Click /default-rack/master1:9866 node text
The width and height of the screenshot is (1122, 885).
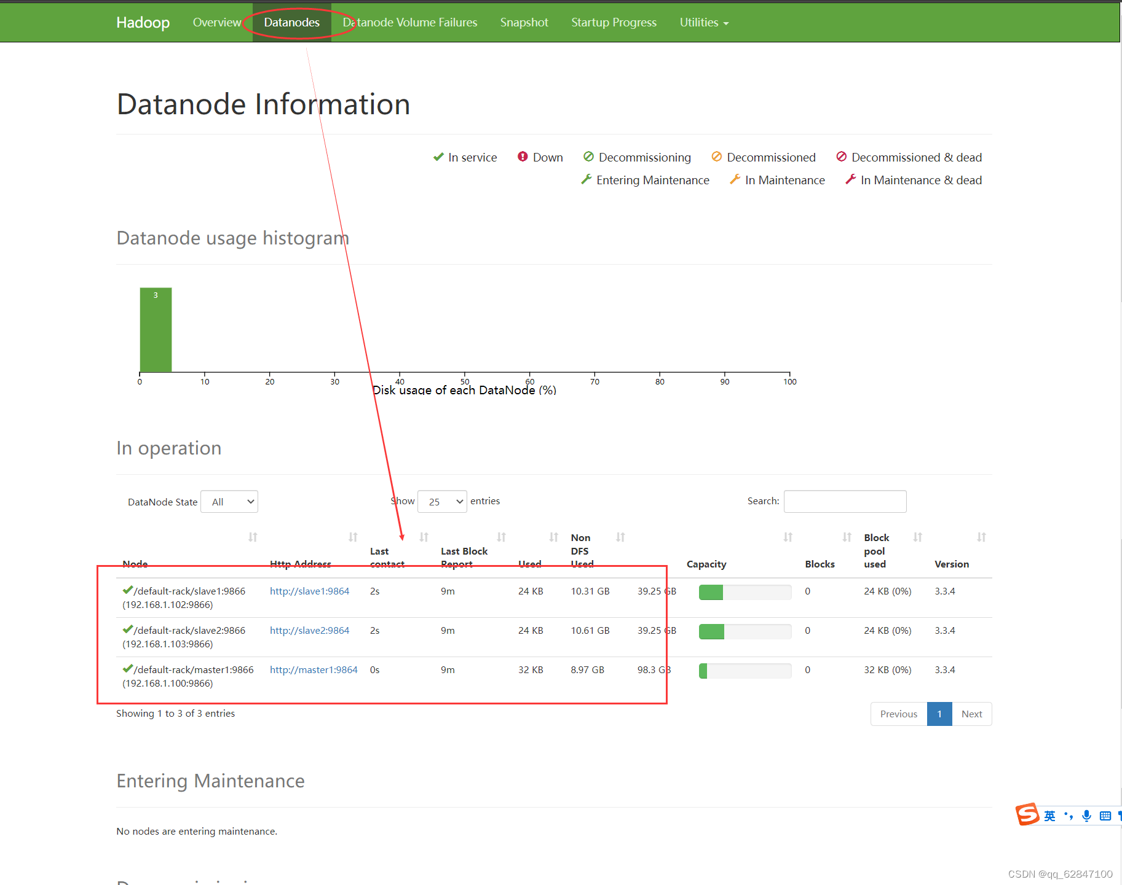point(194,669)
